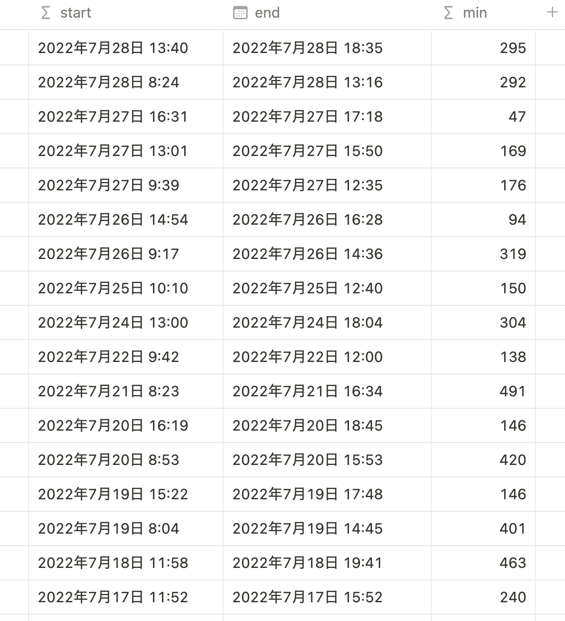Select end date 2022年7月18日 19:41 cell
Image resolution: width=565 pixels, height=621 pixels.
click(x=327, y=563)
